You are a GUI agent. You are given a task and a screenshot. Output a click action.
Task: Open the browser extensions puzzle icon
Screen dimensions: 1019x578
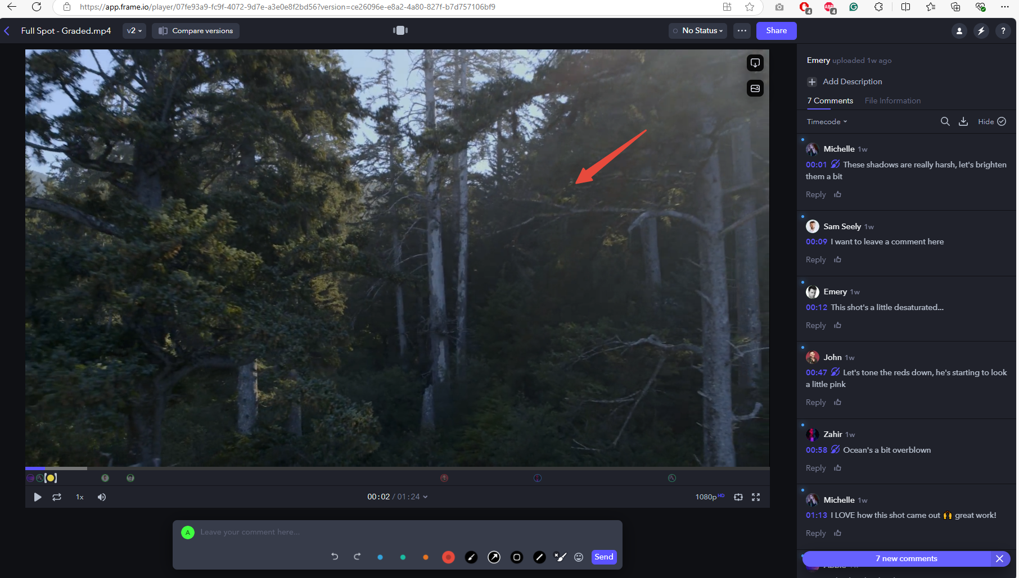(878, 7)
